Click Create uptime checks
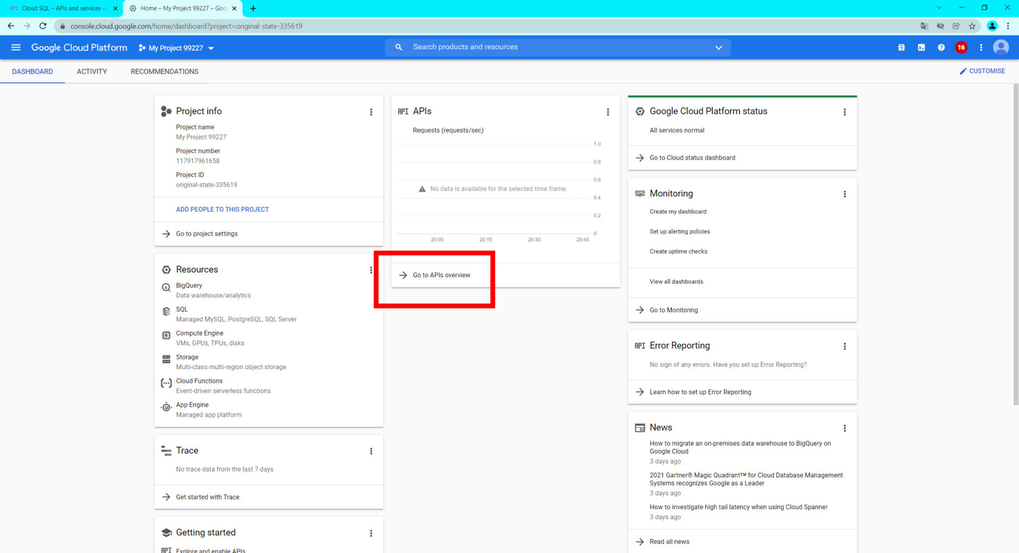 pos(678,251)
